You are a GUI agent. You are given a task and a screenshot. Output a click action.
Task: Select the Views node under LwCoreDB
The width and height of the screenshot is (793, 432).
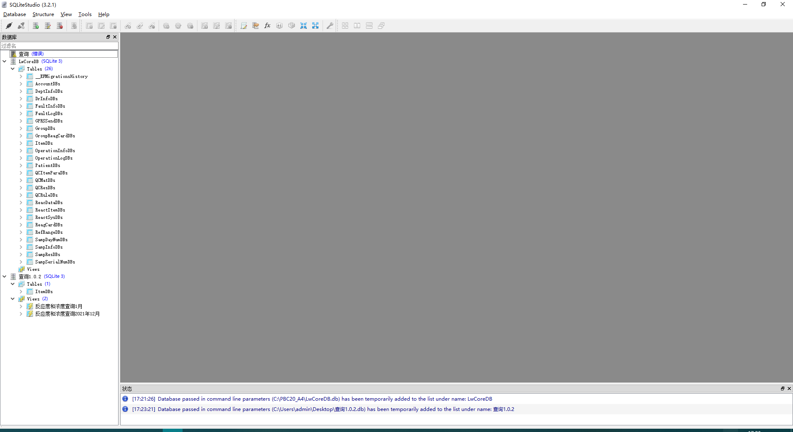coord(33,269)
